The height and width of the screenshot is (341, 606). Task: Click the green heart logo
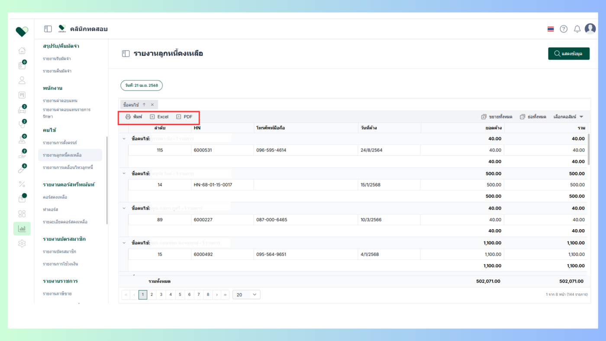22,31
